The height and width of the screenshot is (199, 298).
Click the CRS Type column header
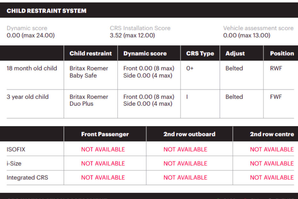pyautogui.click(x=200, y=54)
